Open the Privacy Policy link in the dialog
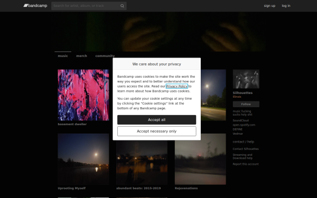This screenshot has height=198, width=317. [177, 86]
